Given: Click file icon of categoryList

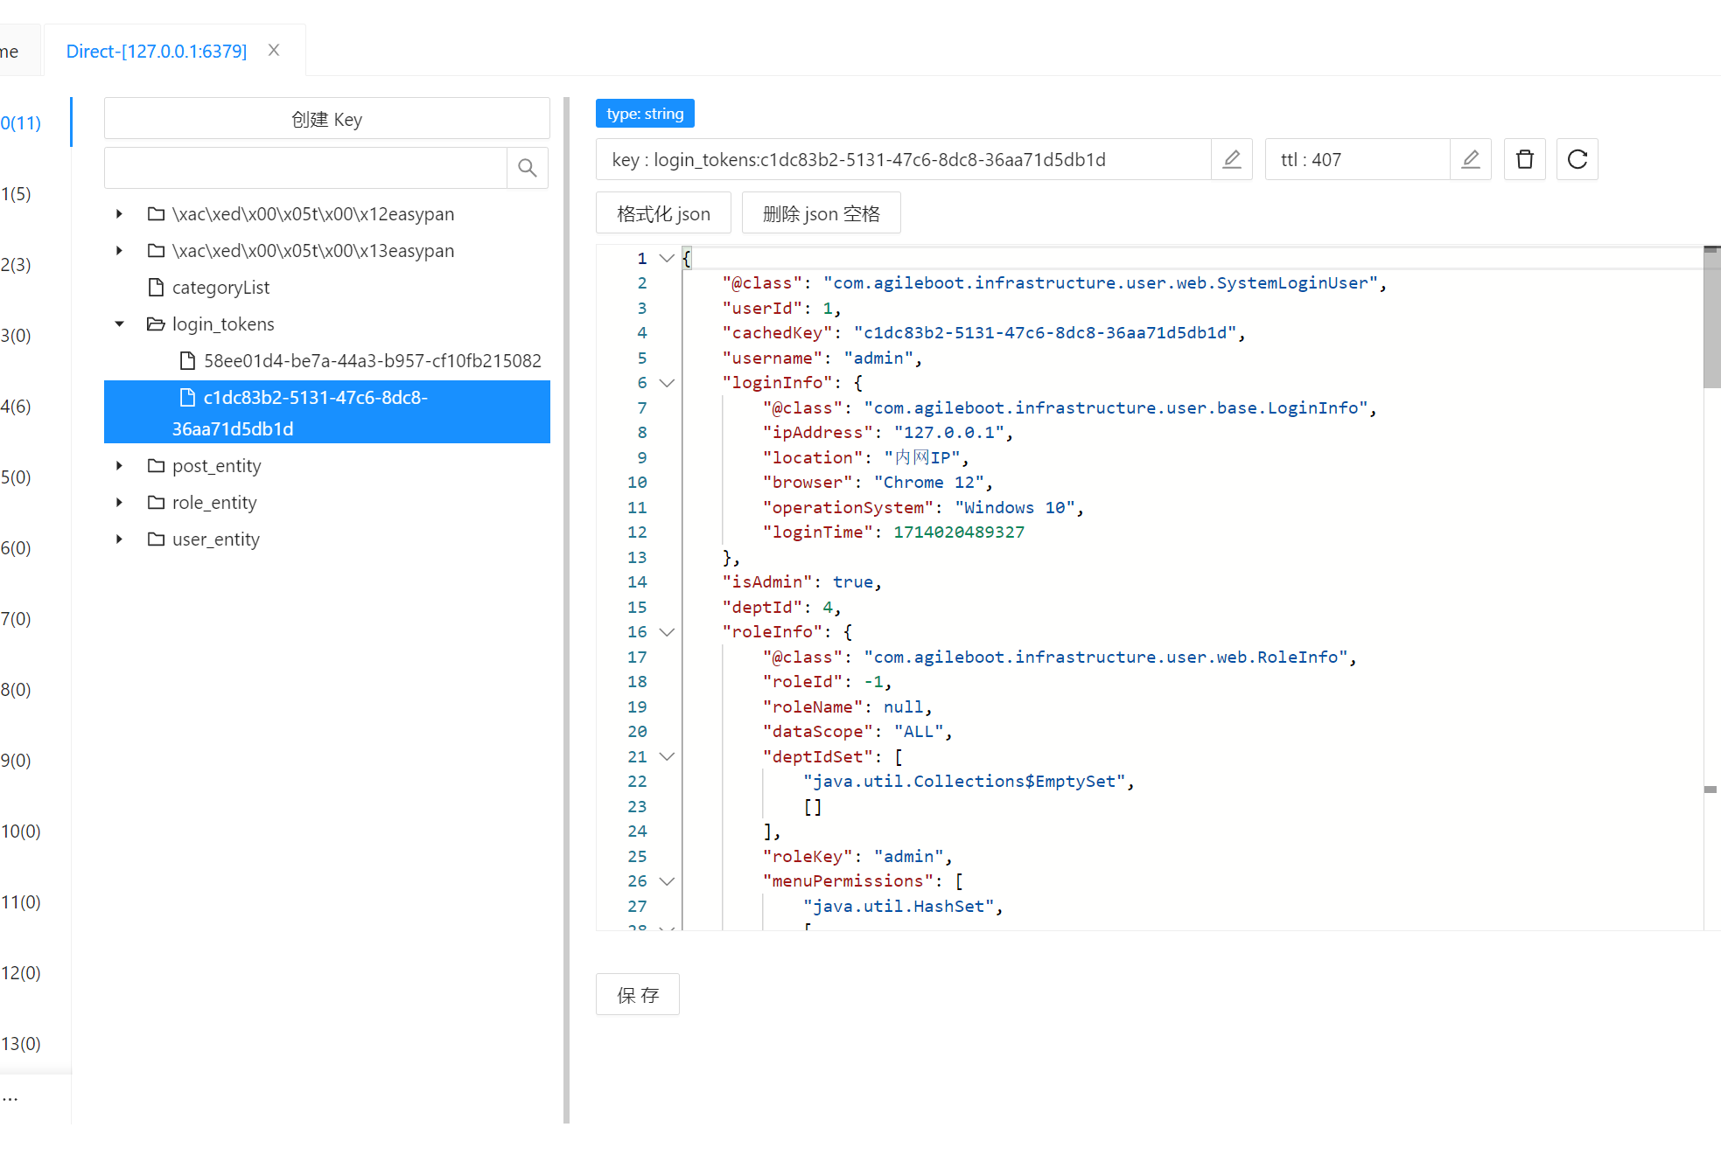Looking at the screenshot, I should tap(157, 287).
